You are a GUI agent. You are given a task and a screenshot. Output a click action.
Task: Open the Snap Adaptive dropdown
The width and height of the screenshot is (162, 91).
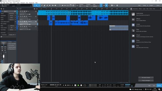tap(96, 6)
